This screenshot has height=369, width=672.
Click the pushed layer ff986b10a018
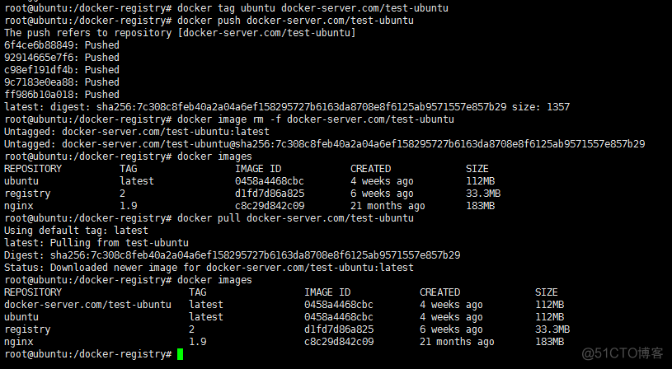click(62, 94)
